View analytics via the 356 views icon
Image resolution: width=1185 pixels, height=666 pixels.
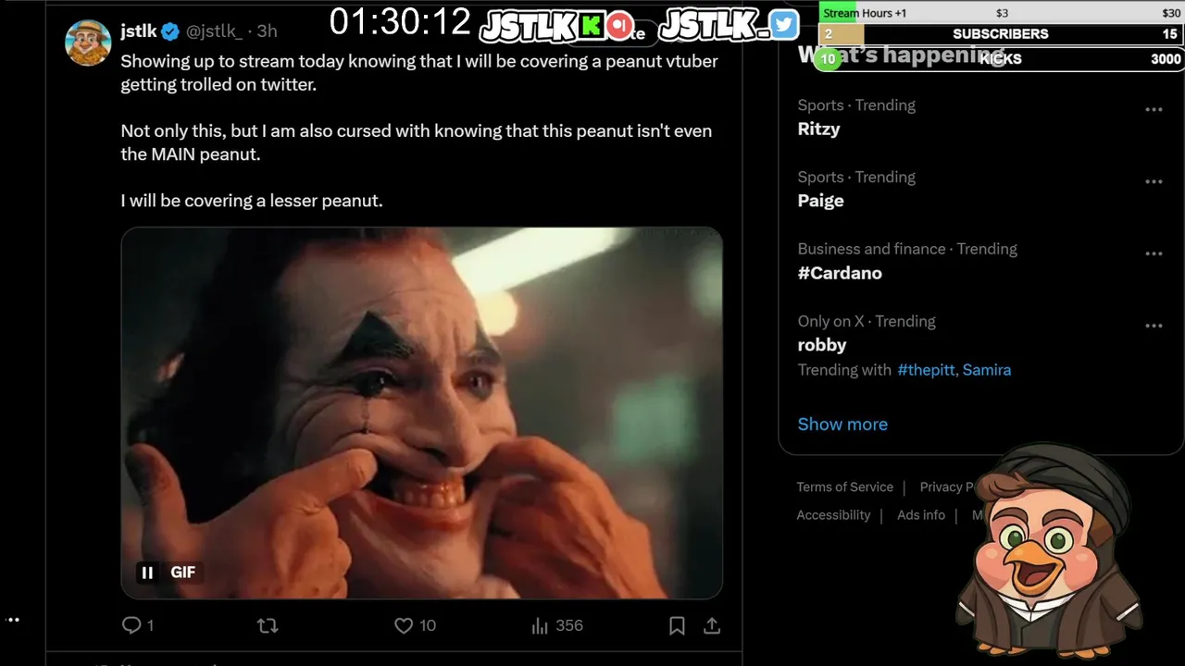click(557, 625)
